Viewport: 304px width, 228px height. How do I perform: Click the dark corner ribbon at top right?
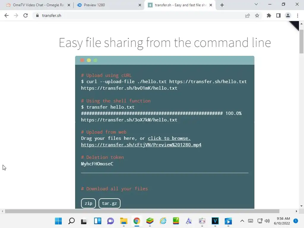[x=295, y=25]
